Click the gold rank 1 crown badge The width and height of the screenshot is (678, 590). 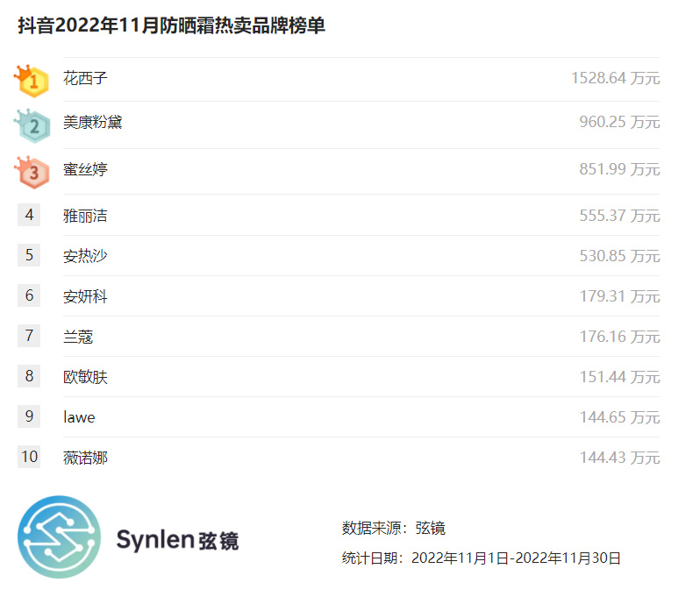pos(32,81)
